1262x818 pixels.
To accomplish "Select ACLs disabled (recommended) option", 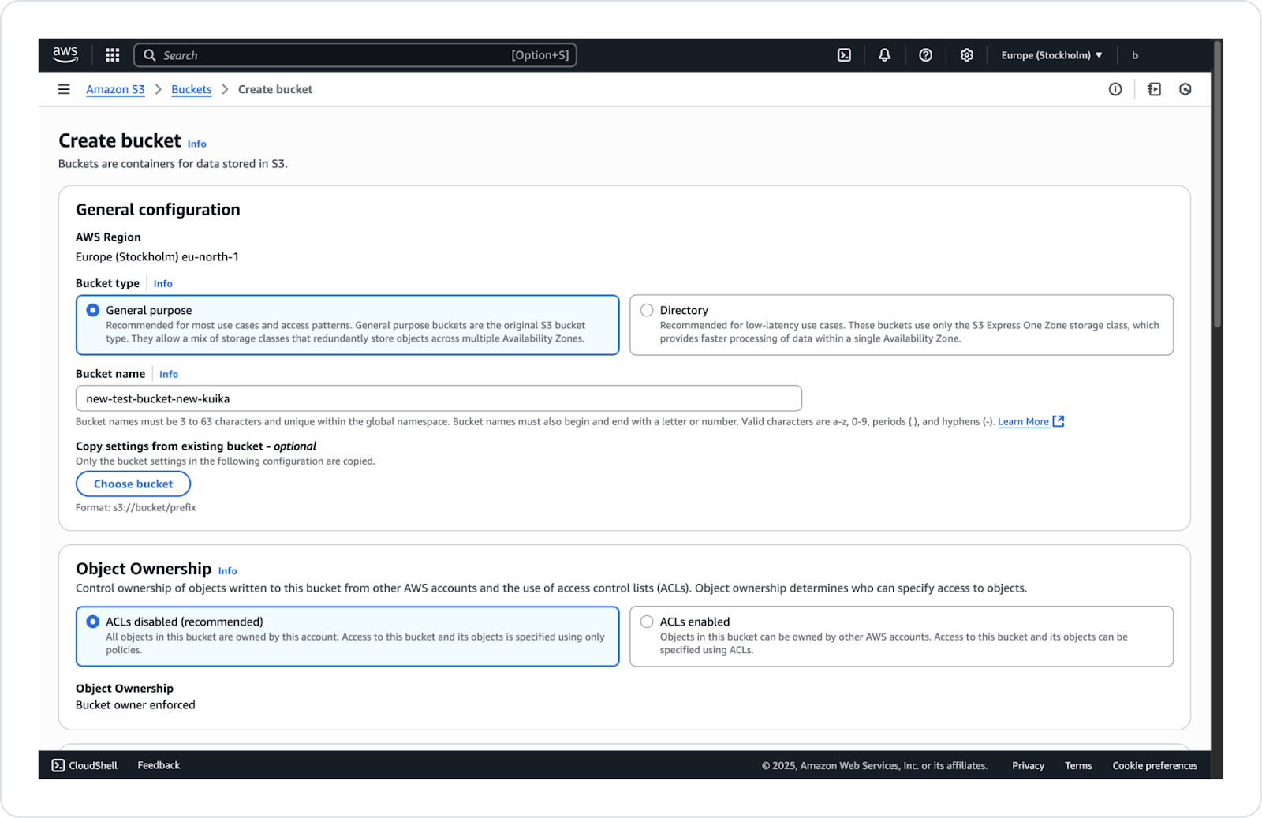I will point(348,637).
